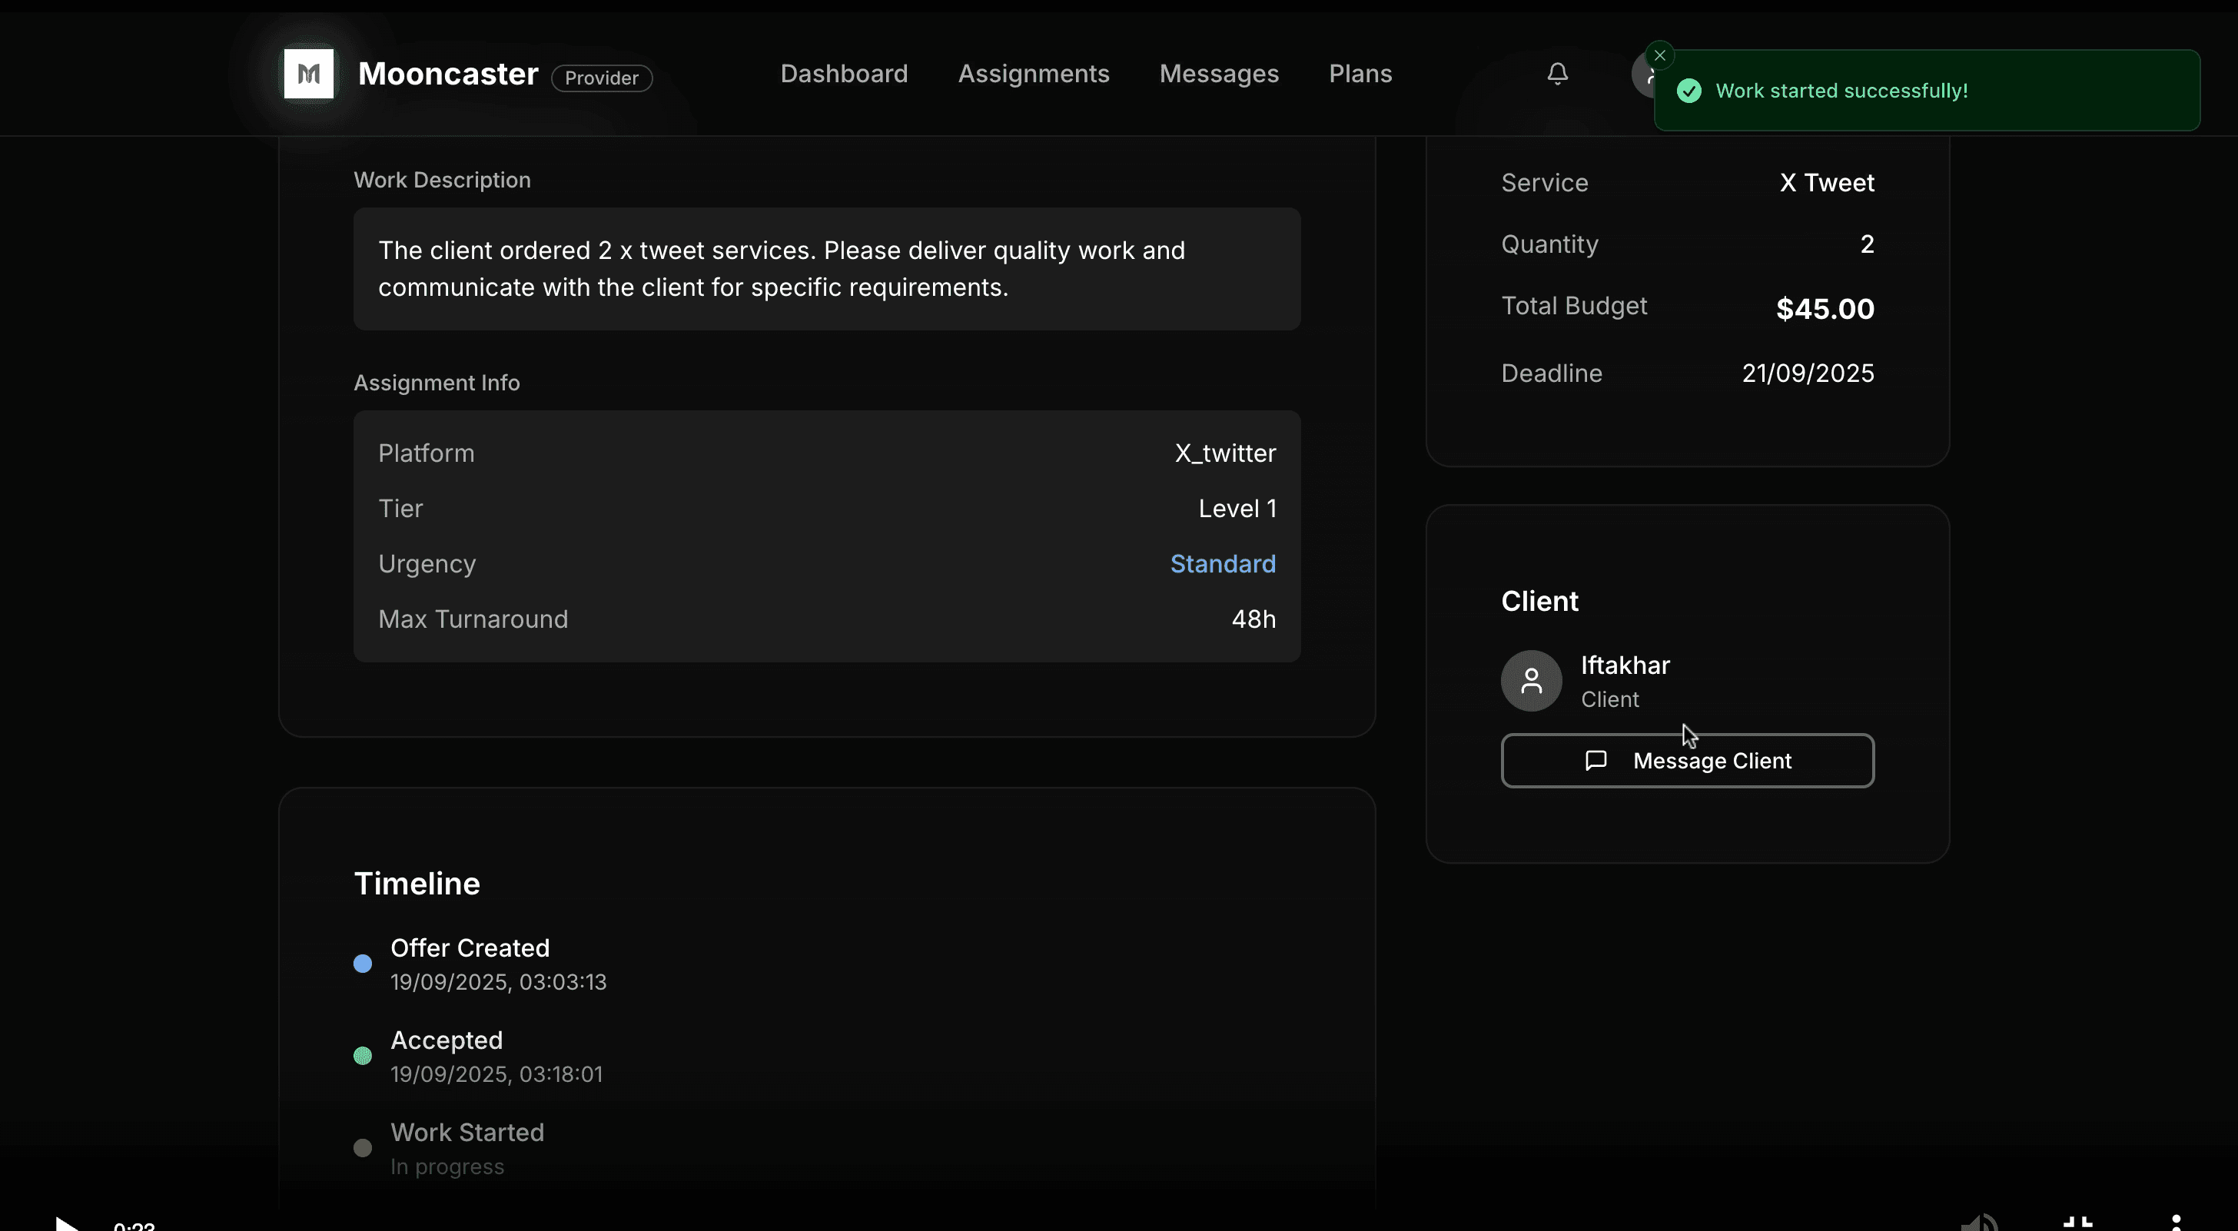Open the Messages page
Screen dimensions: 2238x1231
[1219, 74]
